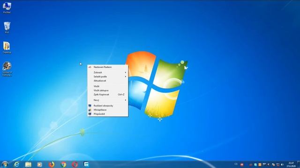
Task: Choose Rozlišení obrazovky in the context menu
Action: [108, 106]
